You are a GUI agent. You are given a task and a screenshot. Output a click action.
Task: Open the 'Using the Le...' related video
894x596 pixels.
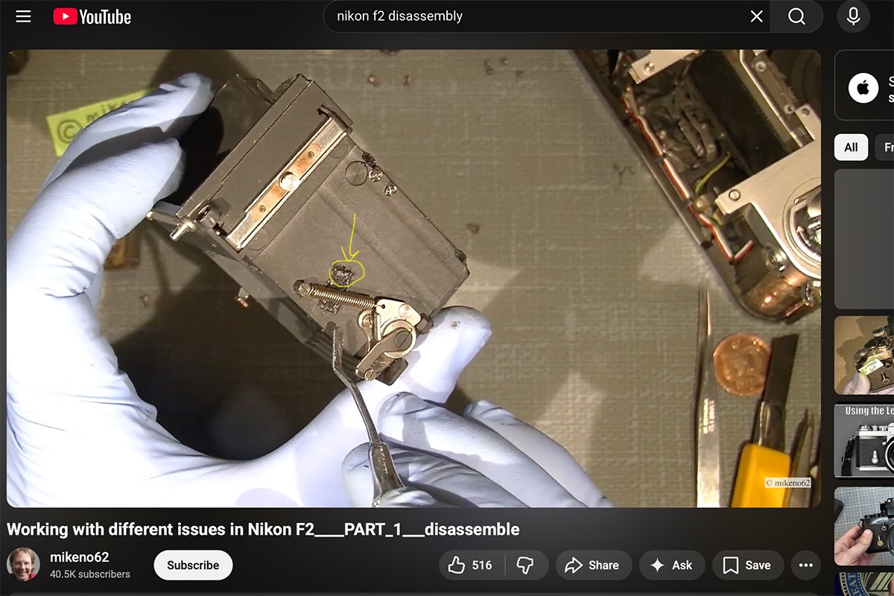click(868, 440)
